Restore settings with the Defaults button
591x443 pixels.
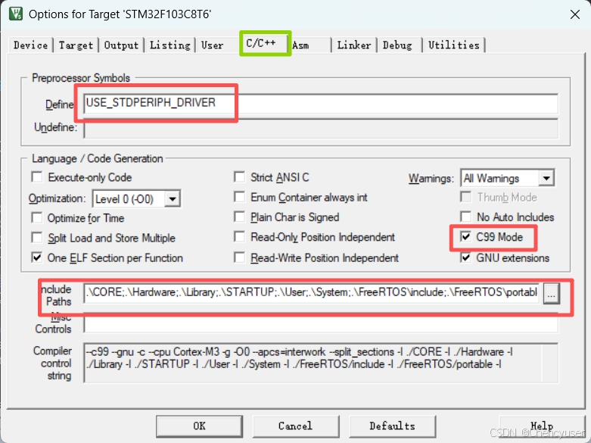pos(393,426)
